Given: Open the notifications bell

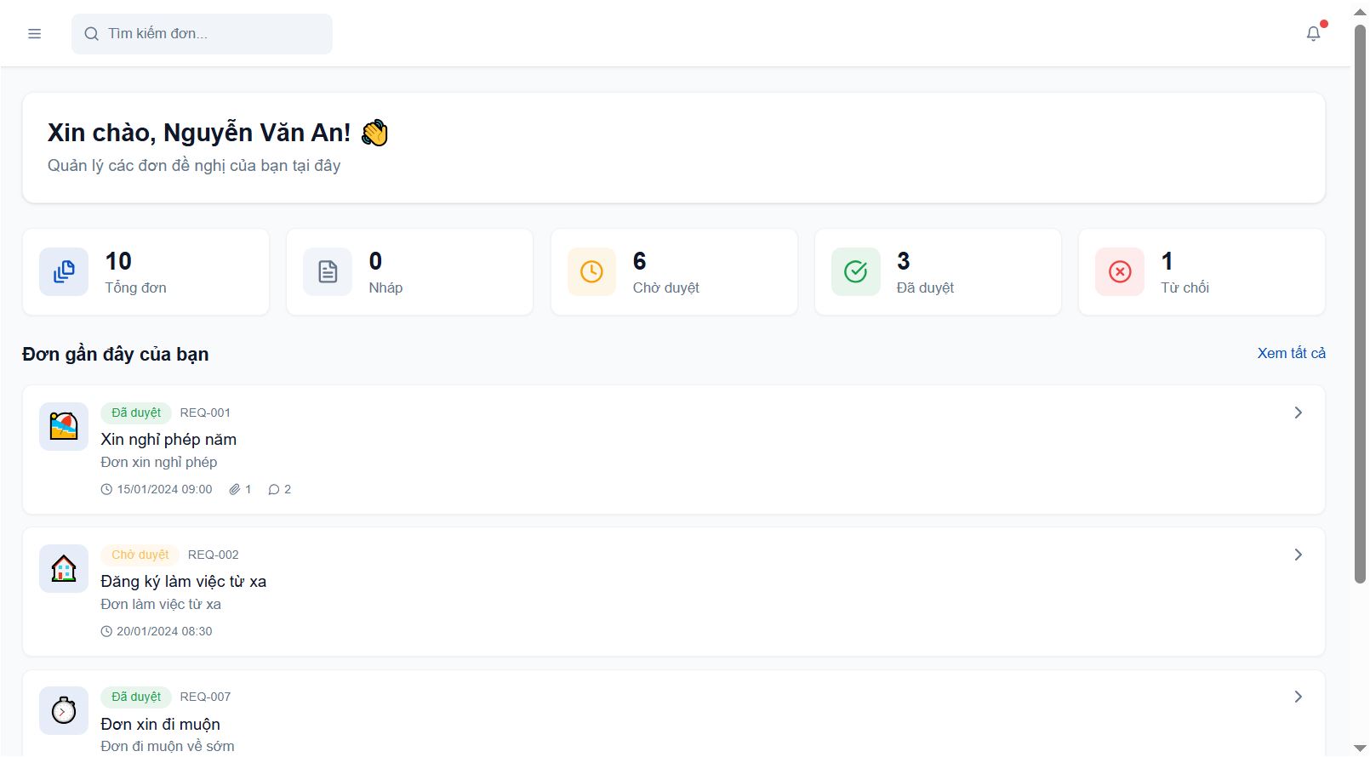Looking at the screenshot, I should [x=1313, y=34].
